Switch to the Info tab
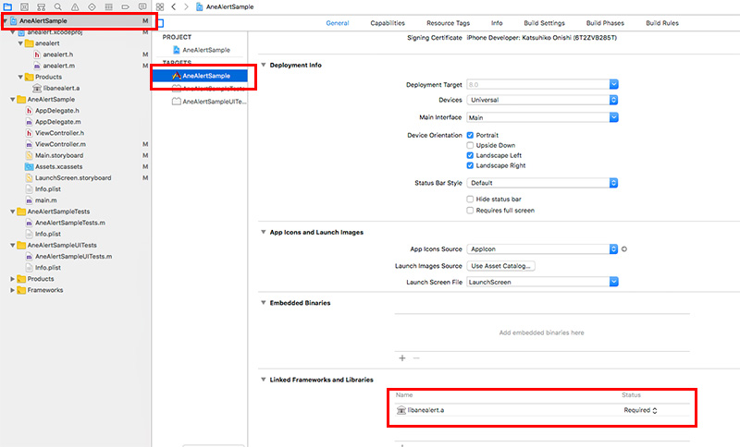This screenshot has width=740, height=447. (x=497, y=23)
